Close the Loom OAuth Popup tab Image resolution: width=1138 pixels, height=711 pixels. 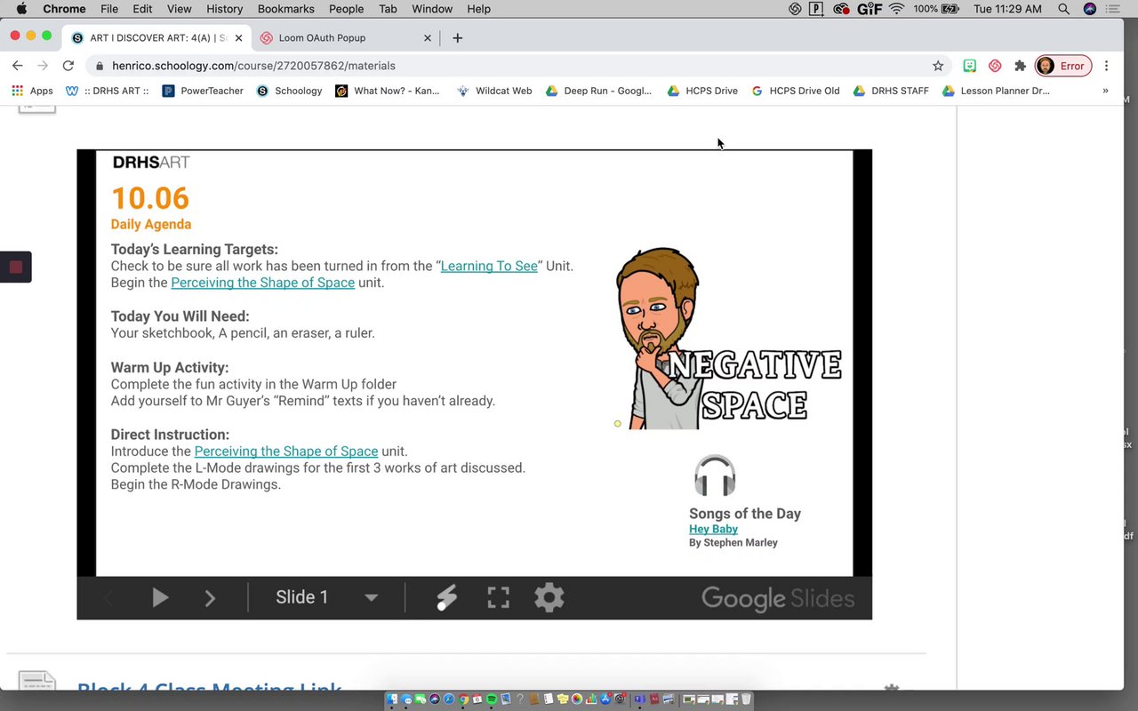tap(428, 38)
